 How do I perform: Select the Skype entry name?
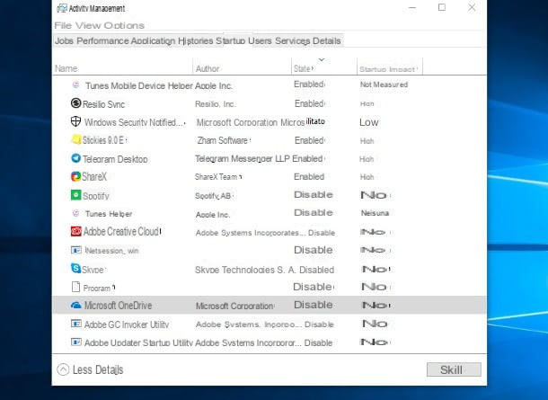coord(93,270)
